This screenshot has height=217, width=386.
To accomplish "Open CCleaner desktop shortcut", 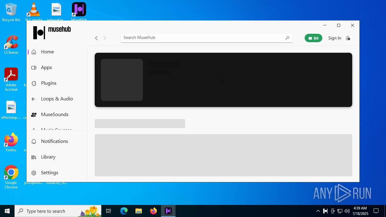I will click(x=11, y=45).
